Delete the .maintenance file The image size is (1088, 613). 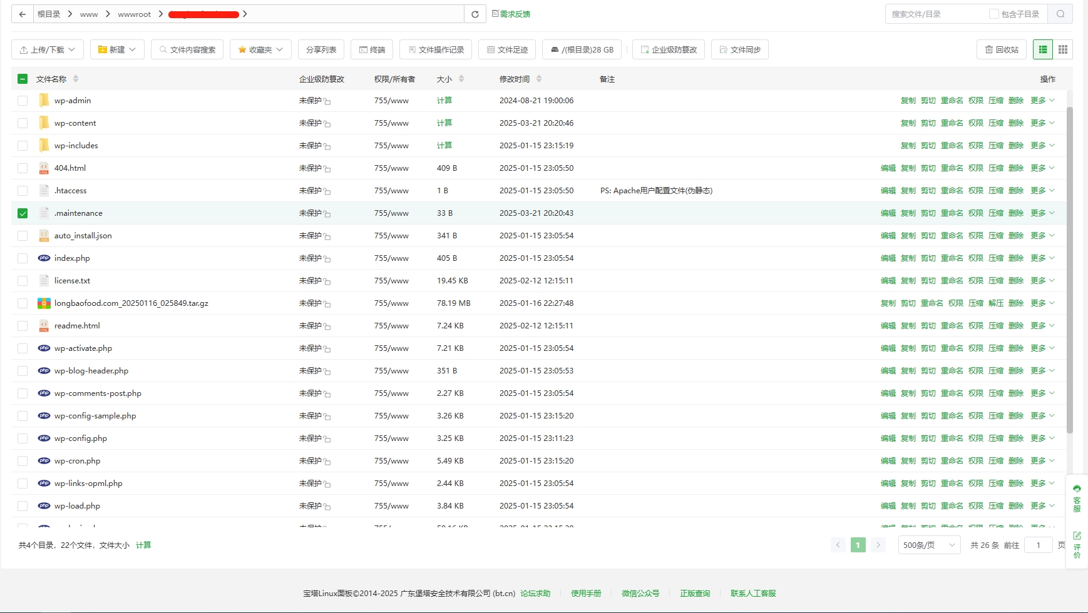click(x=1015, y=213)
